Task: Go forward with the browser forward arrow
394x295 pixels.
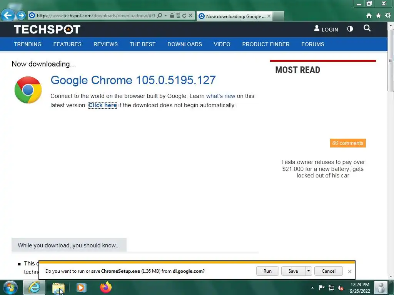Action: pyautogui.click(x=21, y=15)
